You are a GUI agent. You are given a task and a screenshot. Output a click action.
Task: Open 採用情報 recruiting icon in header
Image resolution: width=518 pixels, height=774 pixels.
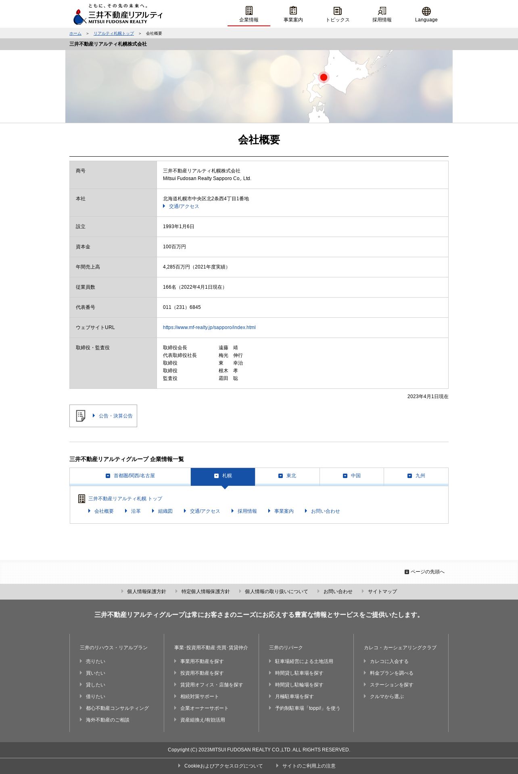pos(382,11)
